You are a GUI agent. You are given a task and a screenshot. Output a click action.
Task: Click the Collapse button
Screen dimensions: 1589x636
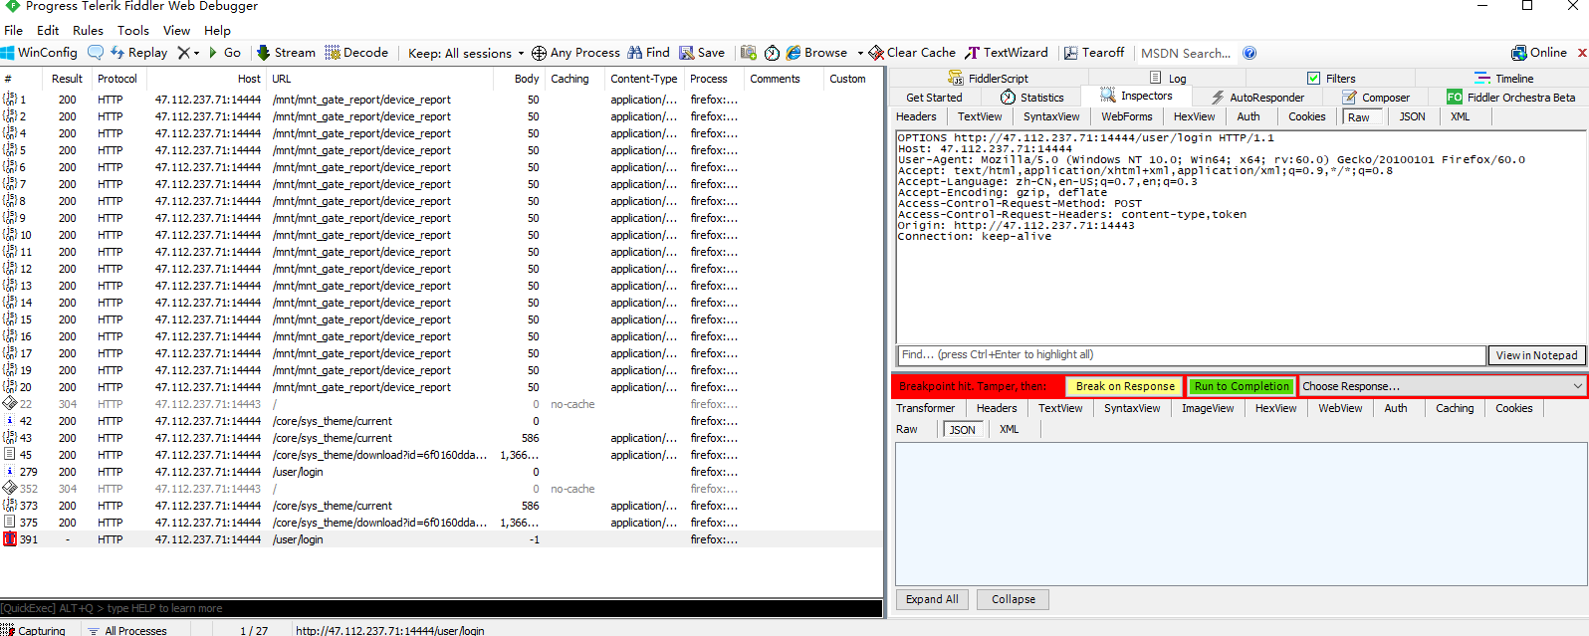pyautogui.click(x=1013, y=599)
